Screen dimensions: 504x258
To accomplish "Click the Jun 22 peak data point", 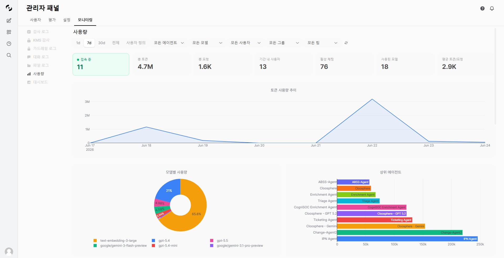I will [372, 99].
